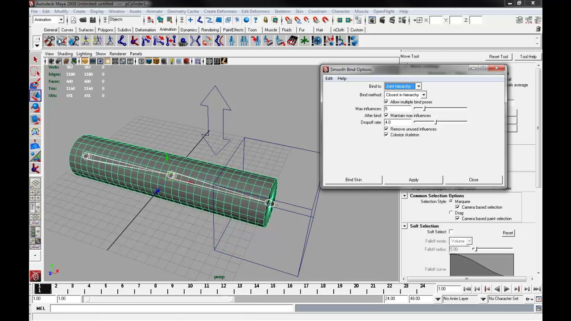Open the Bind method dropdown
Image resolution: width=571 pixels, height=321 pixels.
click(405, 95)
